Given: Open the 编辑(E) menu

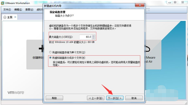Looking at the screenshot, I should [x=18, y=10].
